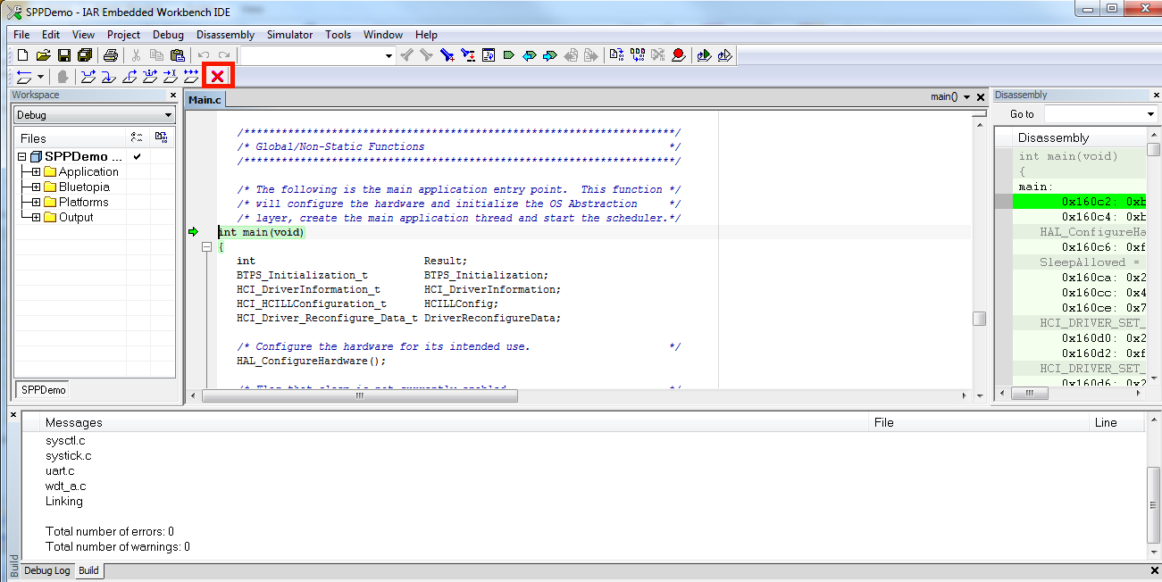Click the Messages column header

pos(74,422)
